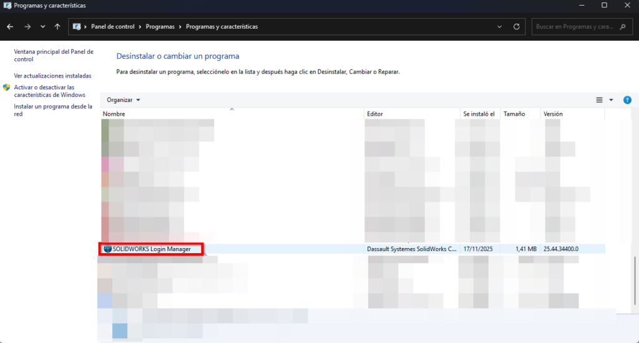Select Panel de control in breadcrumb
This screenshot has height=343, width=639.
pos(112,27)
